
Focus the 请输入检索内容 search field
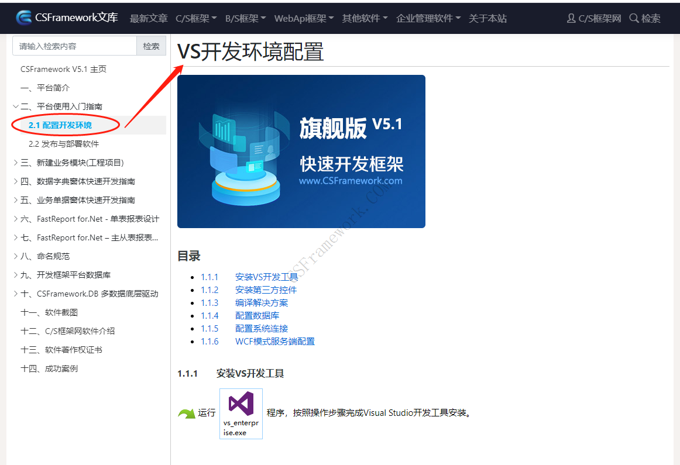point(74,46)
